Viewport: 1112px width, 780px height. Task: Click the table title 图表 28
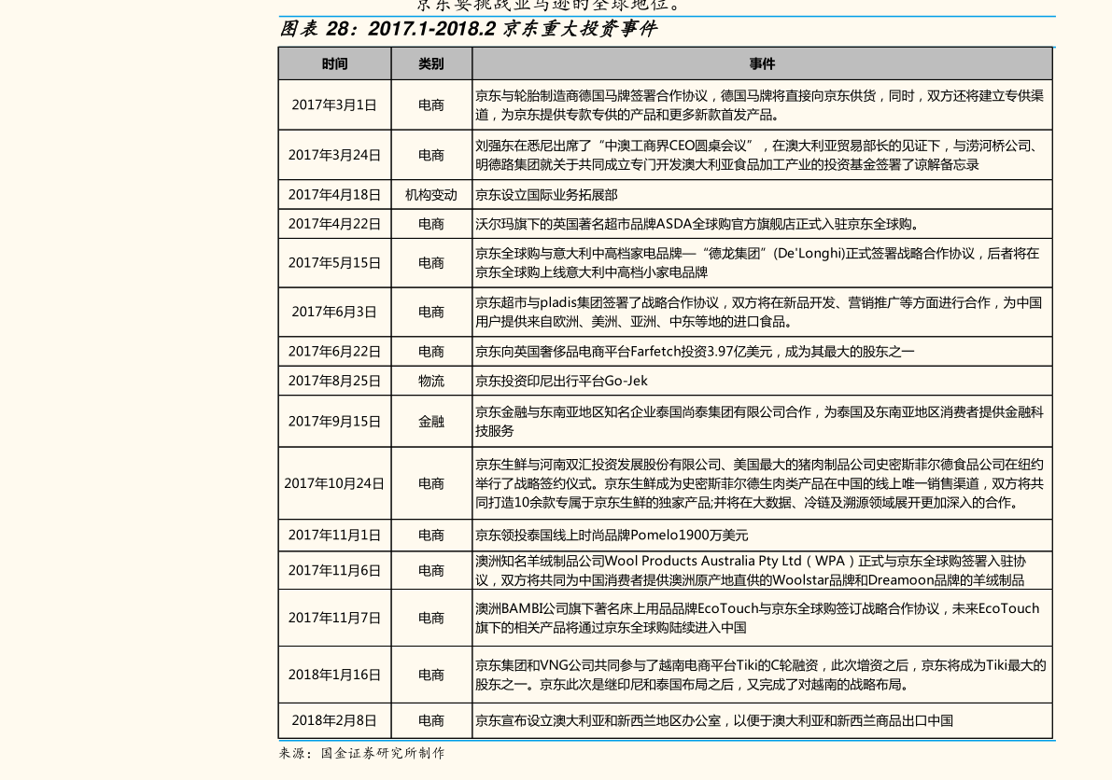[x=468, y=28]
